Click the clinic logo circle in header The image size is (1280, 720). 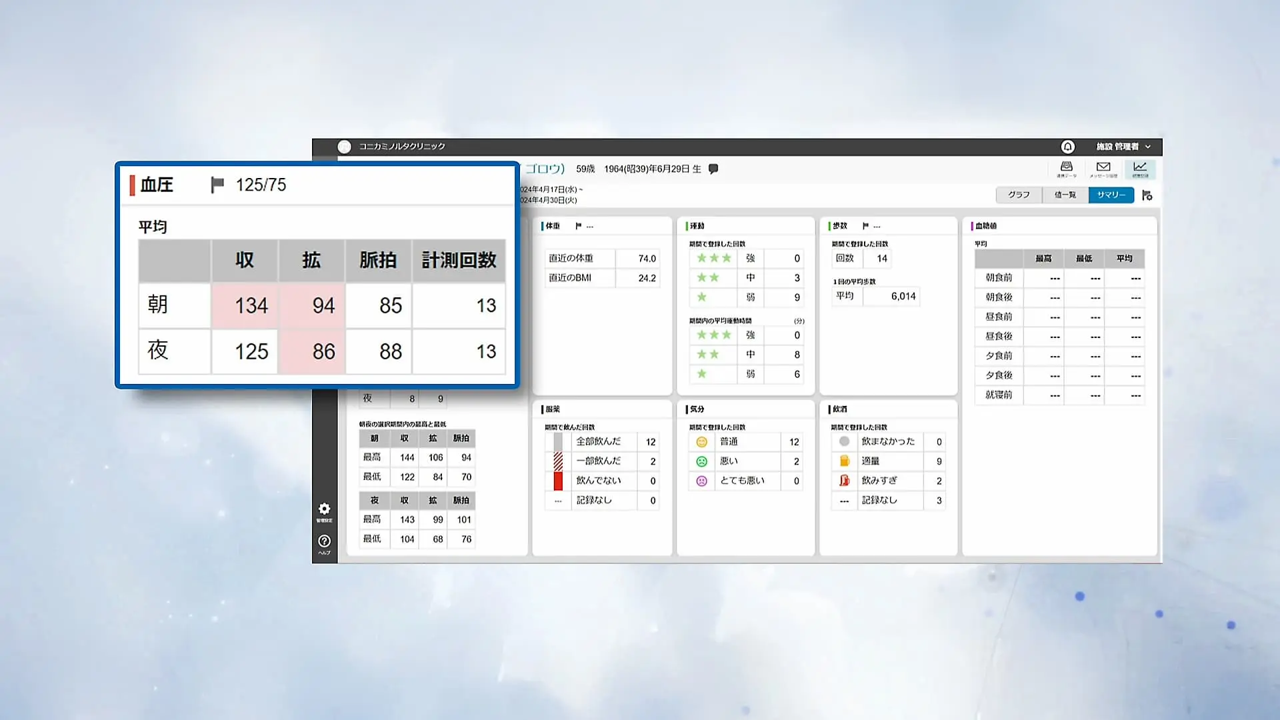click(344, 147)
